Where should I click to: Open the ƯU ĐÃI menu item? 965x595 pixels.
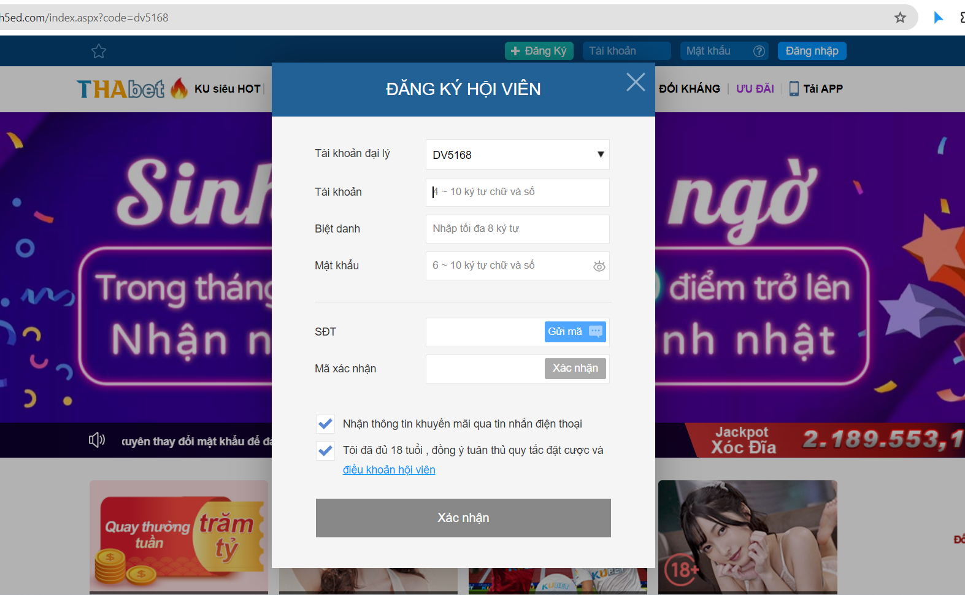tap(755, 89)
